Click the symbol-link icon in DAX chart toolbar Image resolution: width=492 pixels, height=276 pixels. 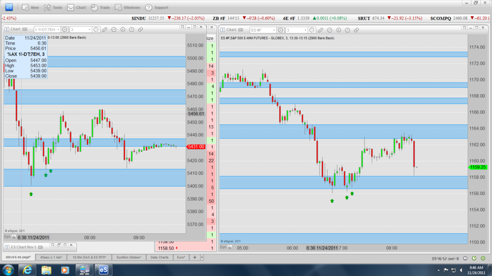[64, 29]
